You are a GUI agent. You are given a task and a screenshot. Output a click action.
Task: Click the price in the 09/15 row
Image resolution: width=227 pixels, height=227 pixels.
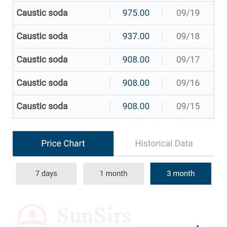click(x=136, y=106)
